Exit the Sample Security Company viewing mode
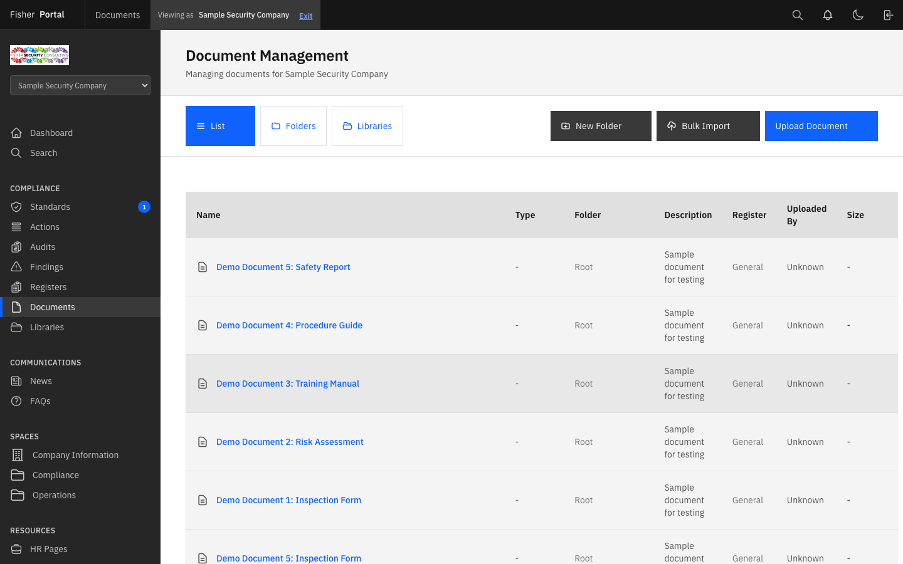Screen dimensions: 903x564 305,16
